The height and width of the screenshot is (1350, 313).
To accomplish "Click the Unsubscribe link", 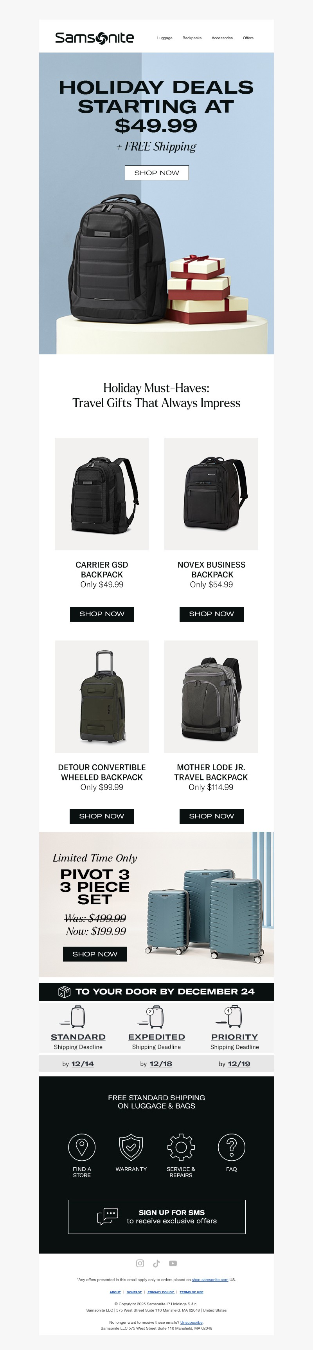I will point(191,1322).
